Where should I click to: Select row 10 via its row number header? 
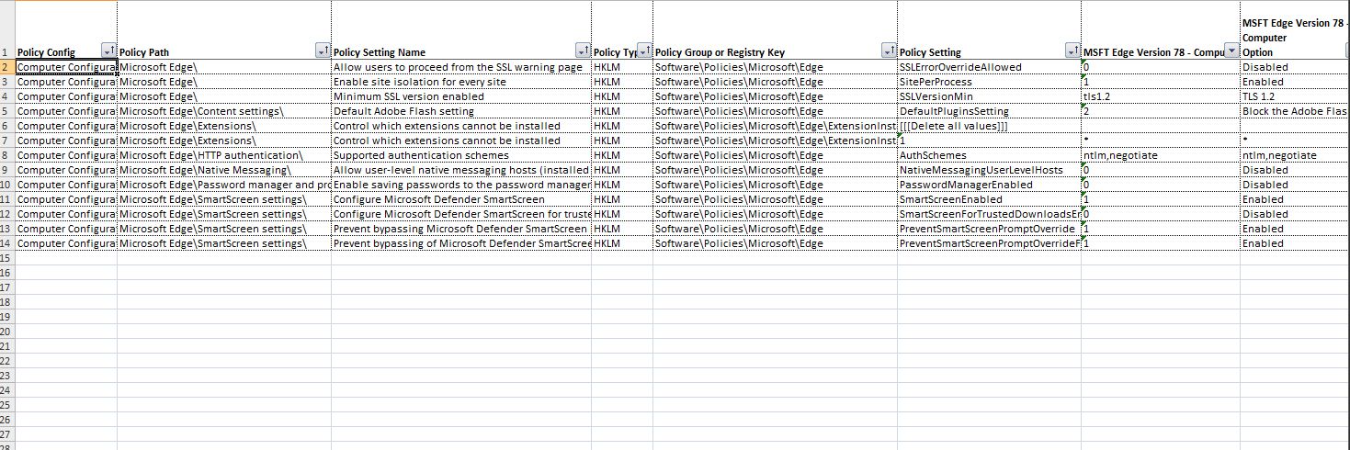point(7,185)
